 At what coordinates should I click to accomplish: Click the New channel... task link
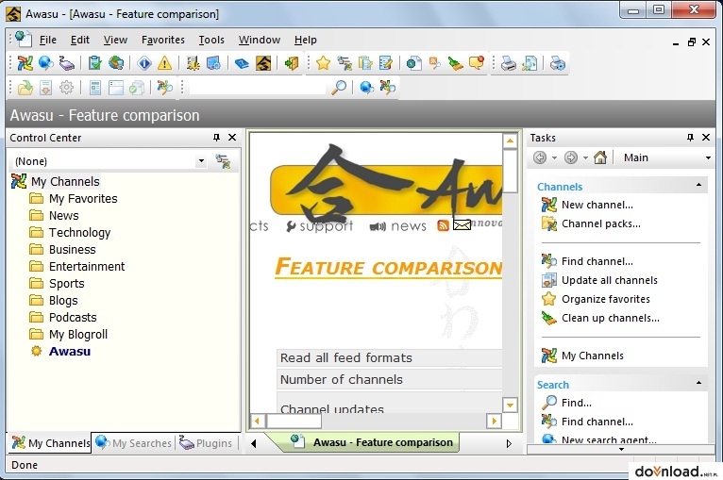[597, 205]
